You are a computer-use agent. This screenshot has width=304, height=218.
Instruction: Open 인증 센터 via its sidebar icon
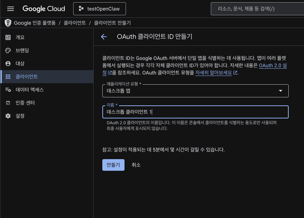[8, 103]
